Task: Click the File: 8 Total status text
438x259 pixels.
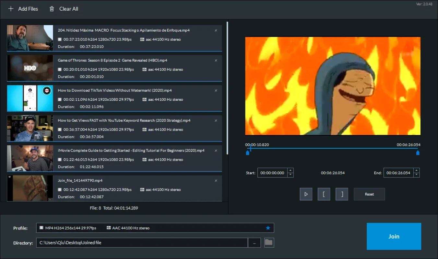Action: [x=114, y=208]
